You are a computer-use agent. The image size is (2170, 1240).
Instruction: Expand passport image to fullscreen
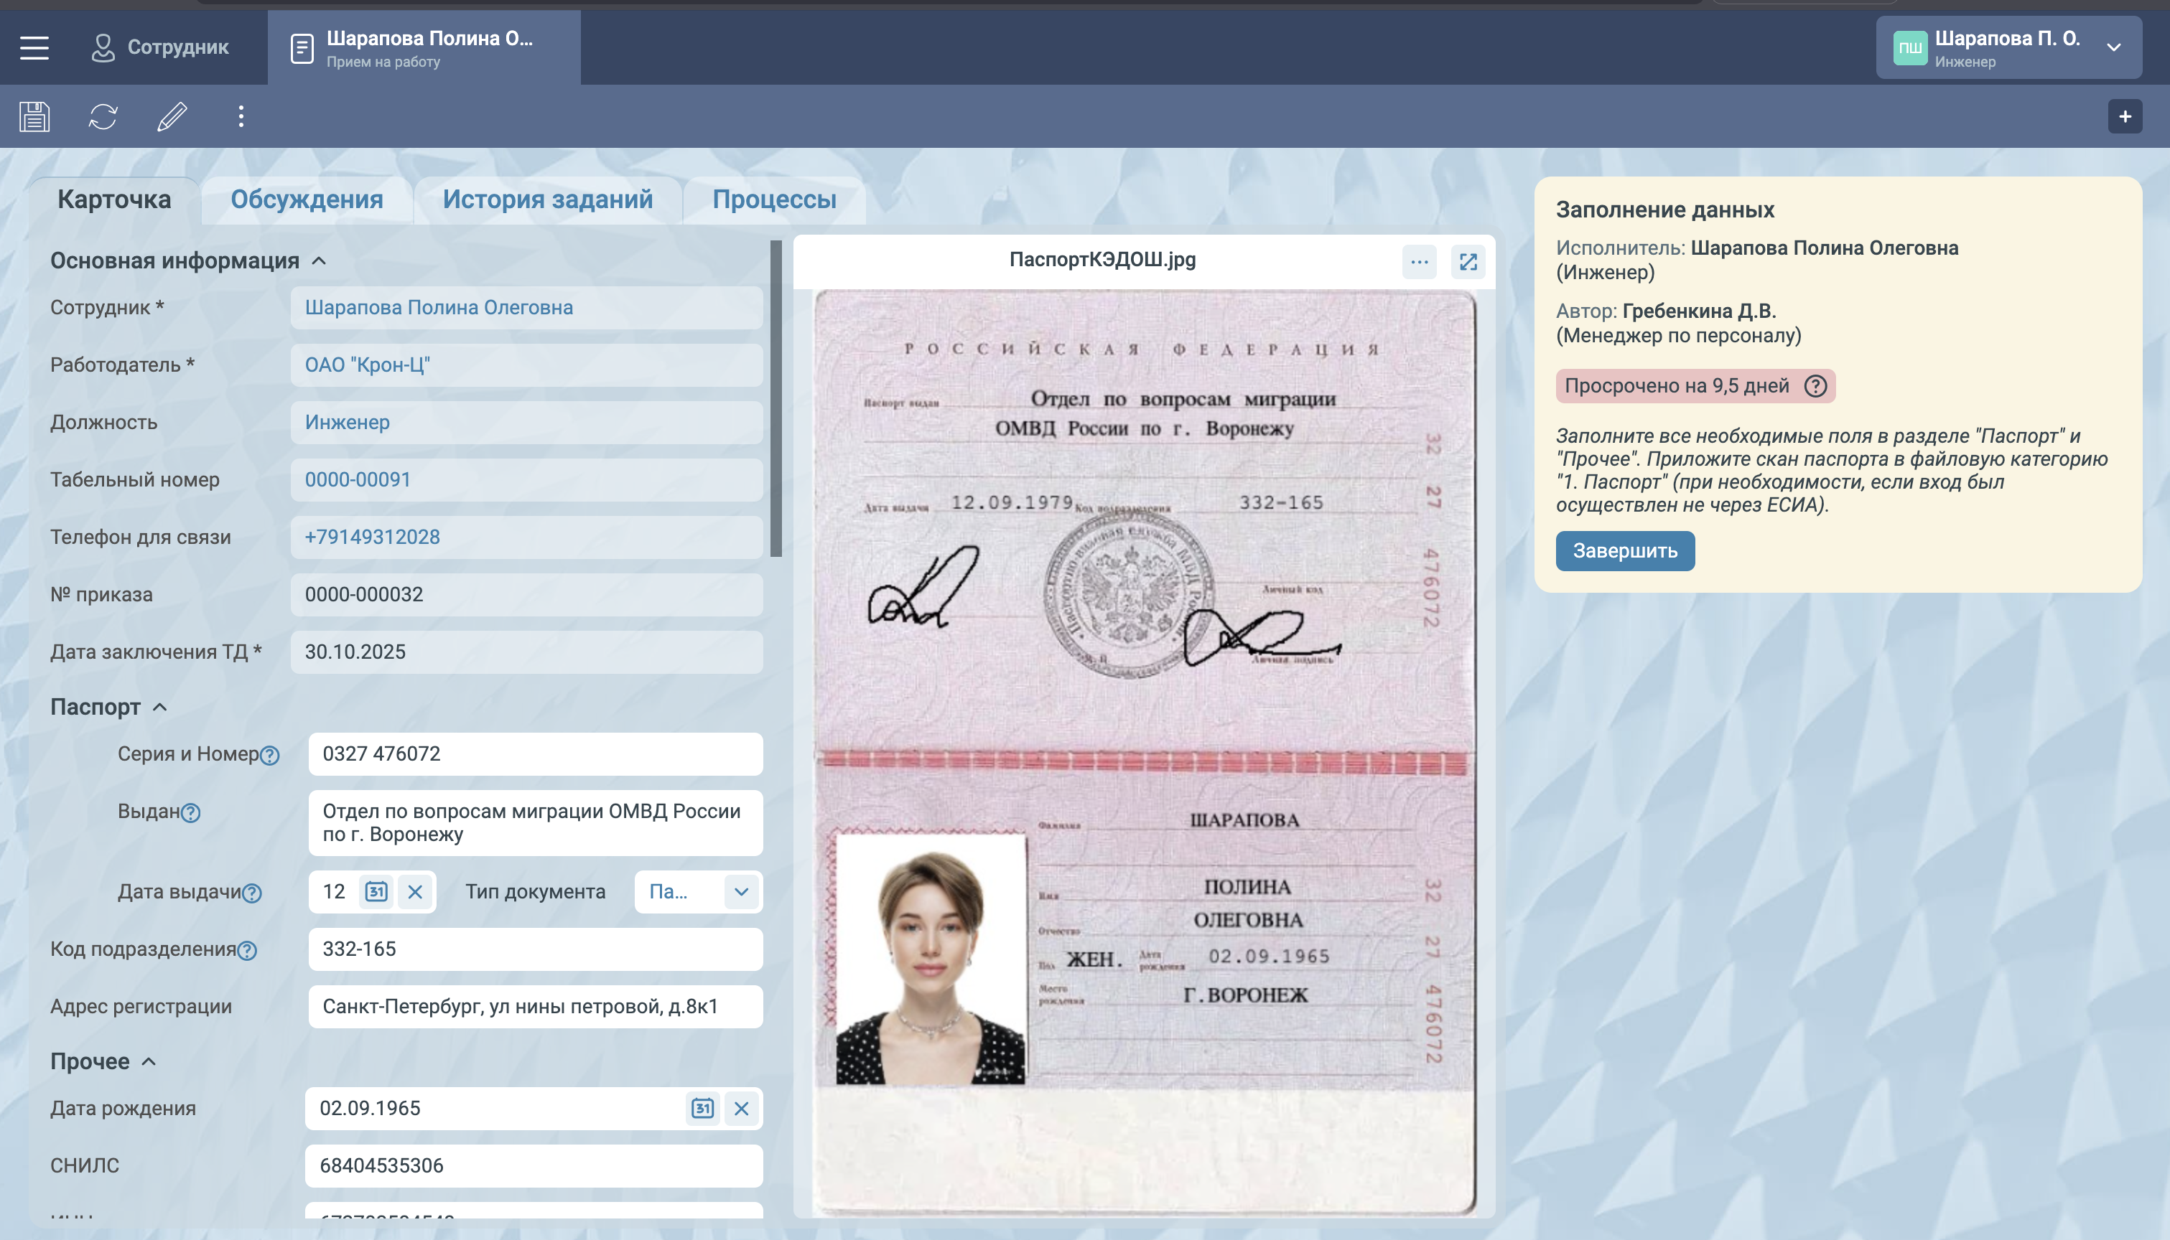click(1468, 261)
